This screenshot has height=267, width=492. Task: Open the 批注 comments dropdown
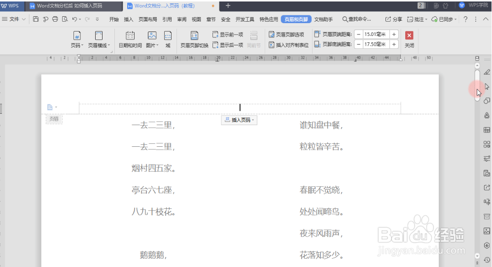[x=417, y=19]
